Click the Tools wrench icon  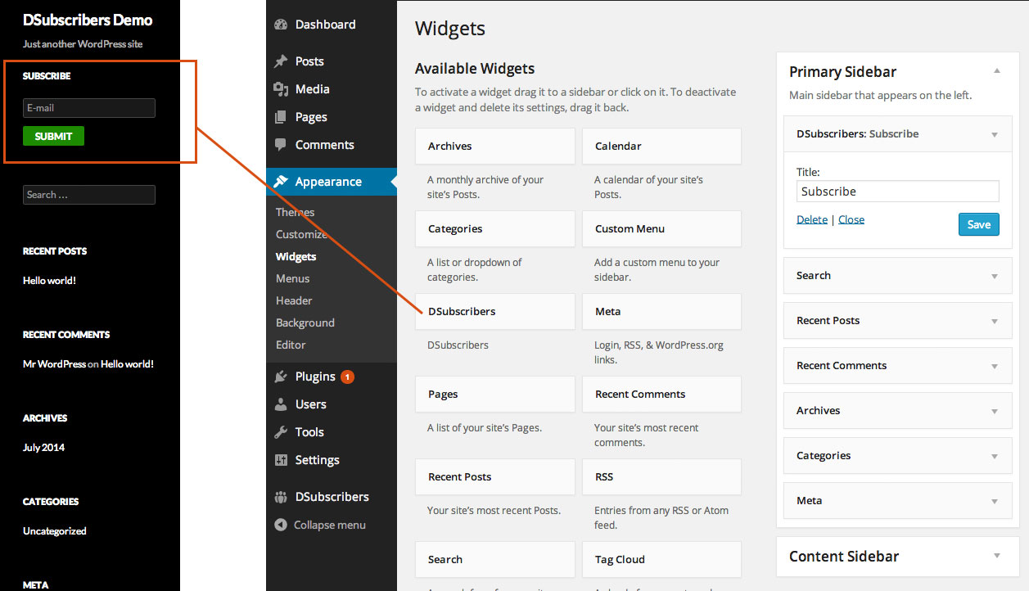point(281,432)
